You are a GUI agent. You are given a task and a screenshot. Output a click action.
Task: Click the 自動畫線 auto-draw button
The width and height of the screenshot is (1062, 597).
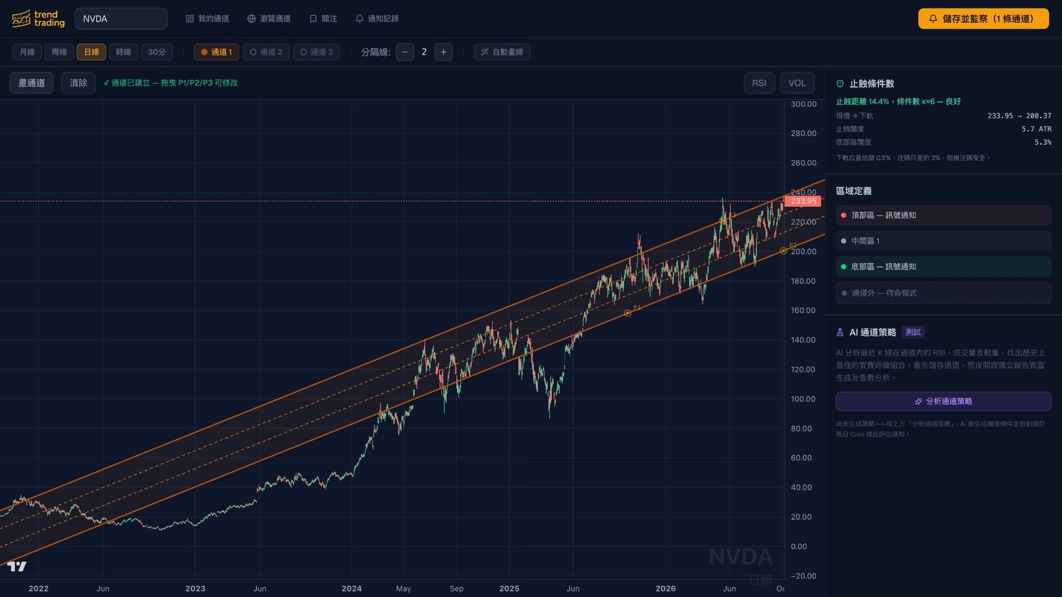(x=502, y=52)
